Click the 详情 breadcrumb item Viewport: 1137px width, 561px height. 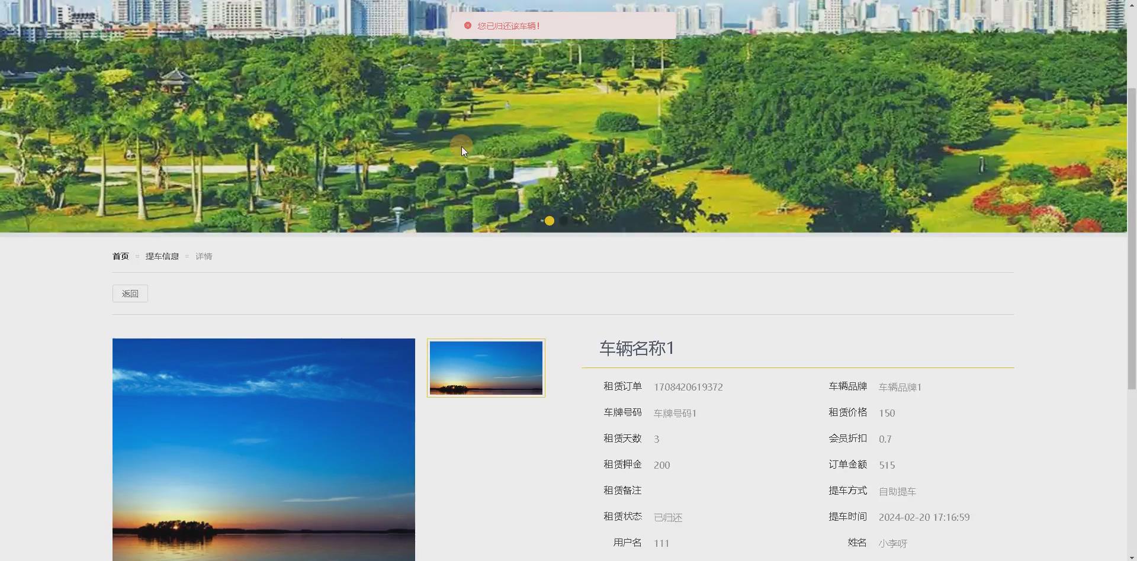pyautogui.click(x=204, y=256)
